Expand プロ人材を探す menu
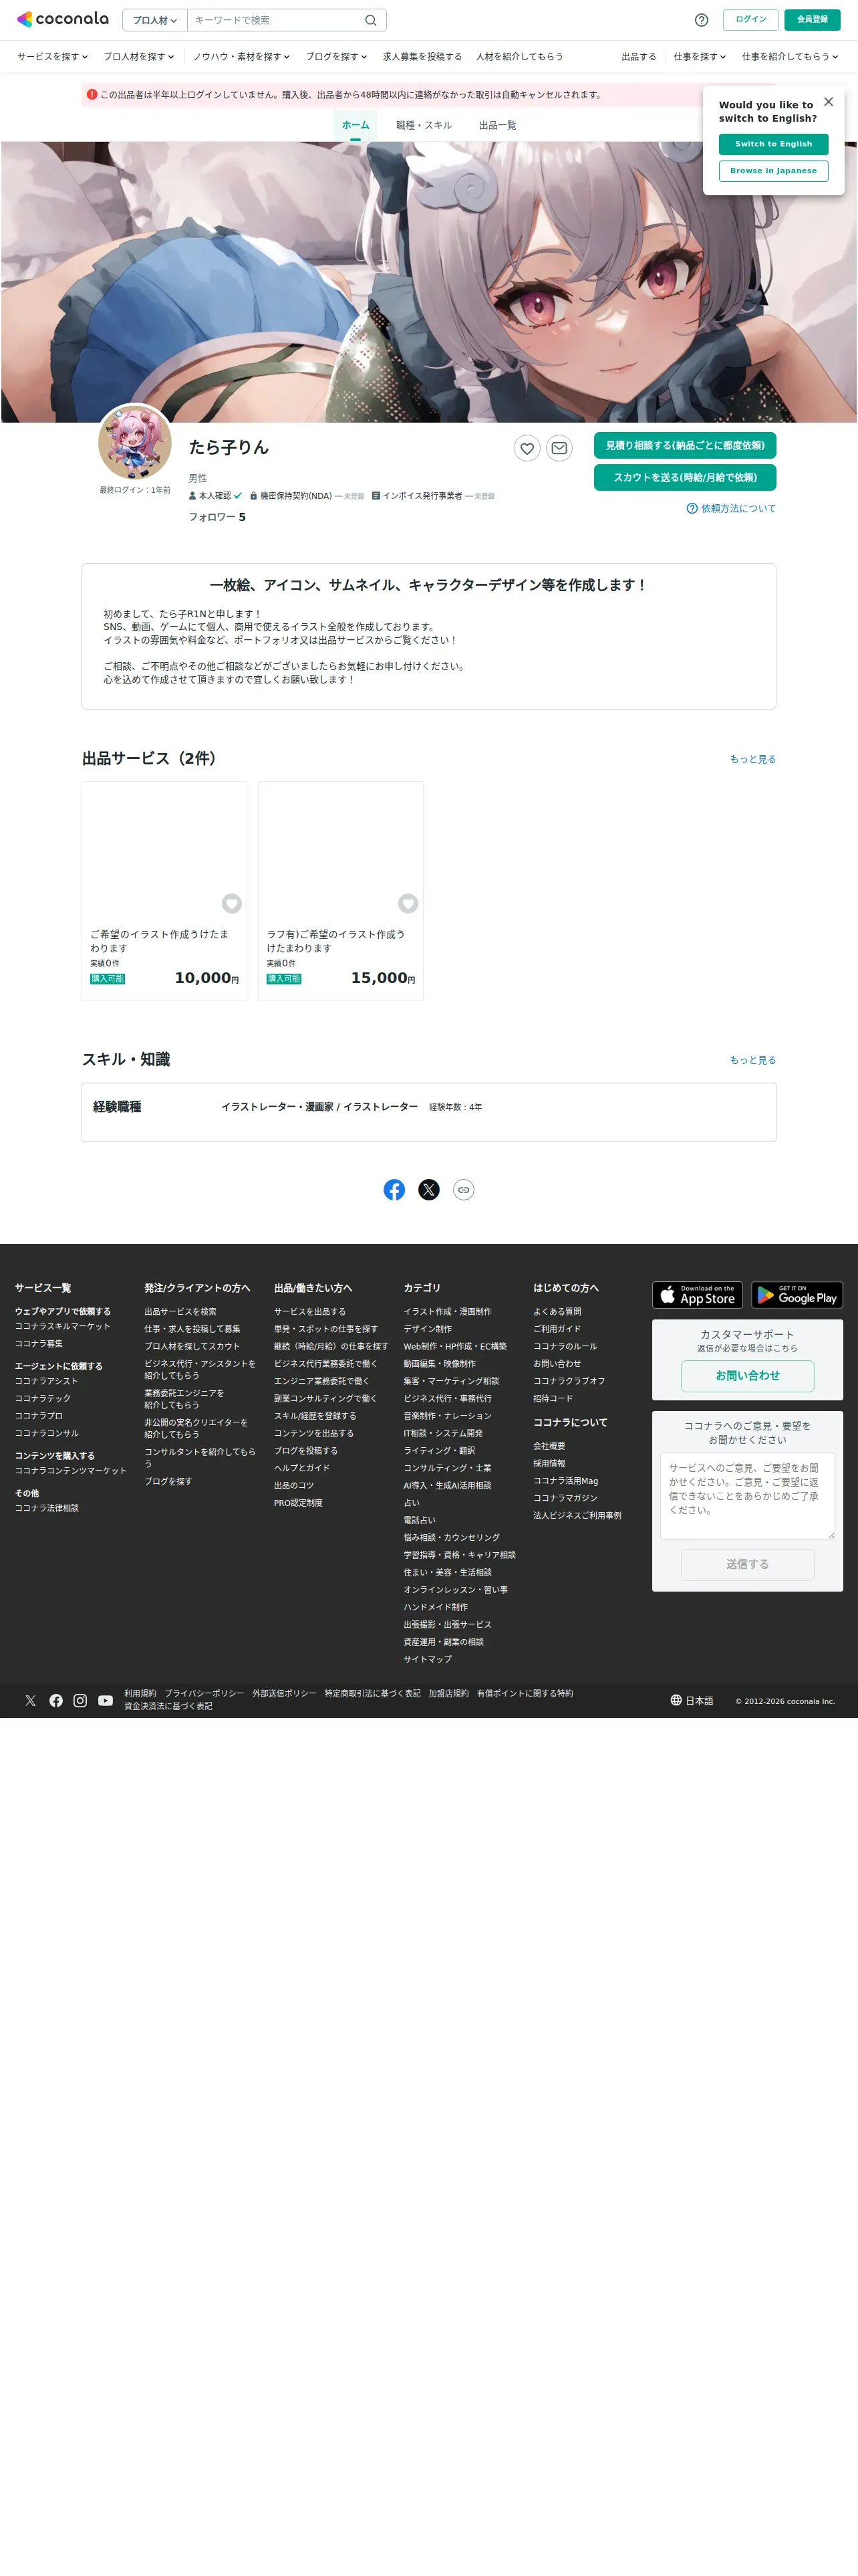858x2576 pixels. pos(139,57)
